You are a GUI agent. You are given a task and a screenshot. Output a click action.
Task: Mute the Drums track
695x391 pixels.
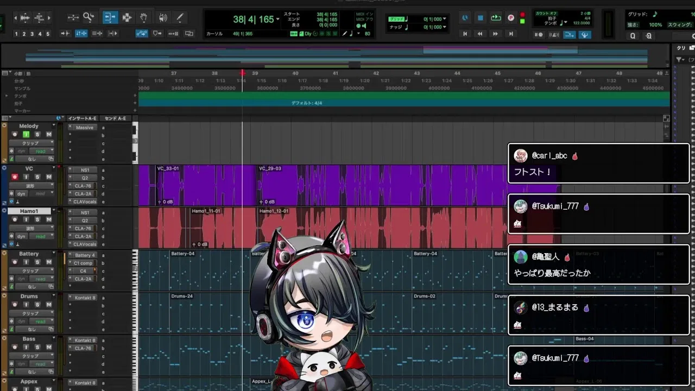[x=49, y=305]
